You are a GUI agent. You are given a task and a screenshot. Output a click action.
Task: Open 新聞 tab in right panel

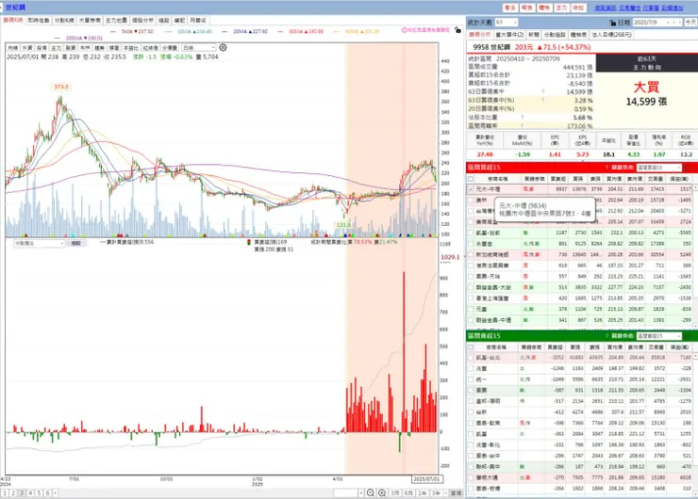(534, 34)
